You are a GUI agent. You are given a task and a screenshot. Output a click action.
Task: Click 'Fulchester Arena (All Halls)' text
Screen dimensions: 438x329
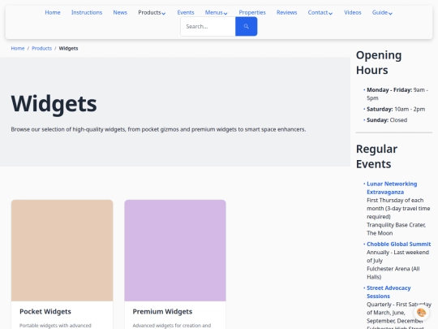[x=393, y=273]
